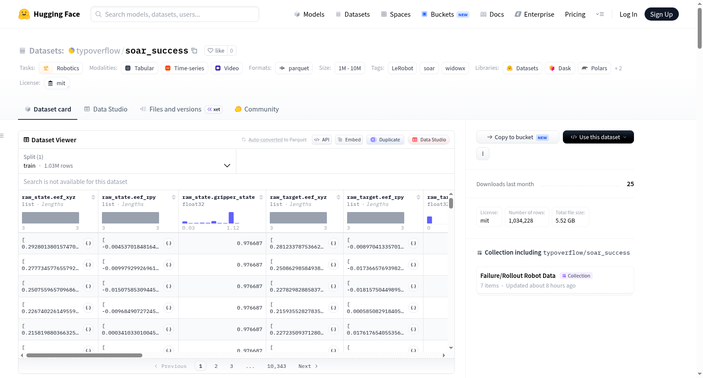
Task: Open the Pricing page link
Action: [x=575, y=14]
